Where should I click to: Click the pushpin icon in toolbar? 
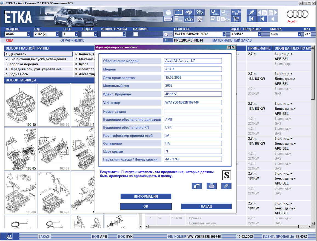(251, 13)
